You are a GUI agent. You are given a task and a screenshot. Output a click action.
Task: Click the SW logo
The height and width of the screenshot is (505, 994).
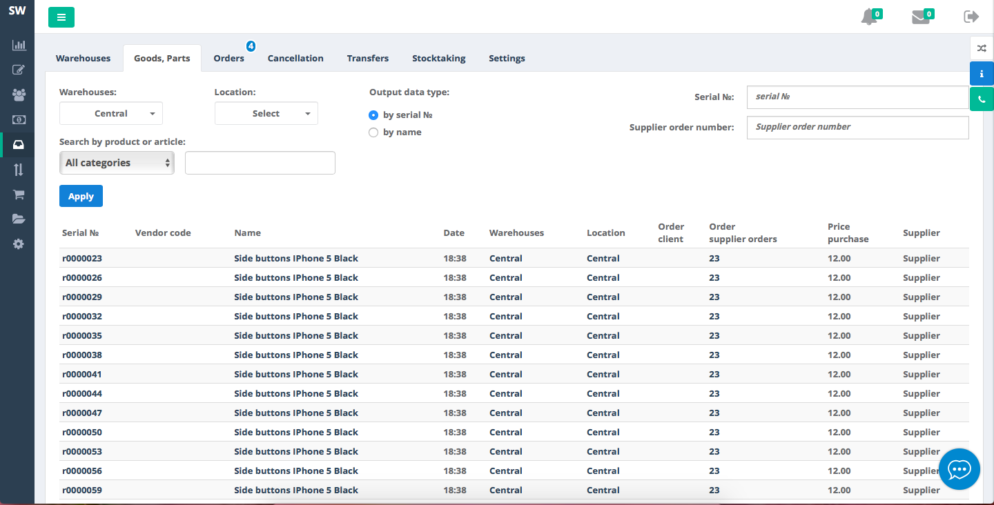click(x=17, y=11)
